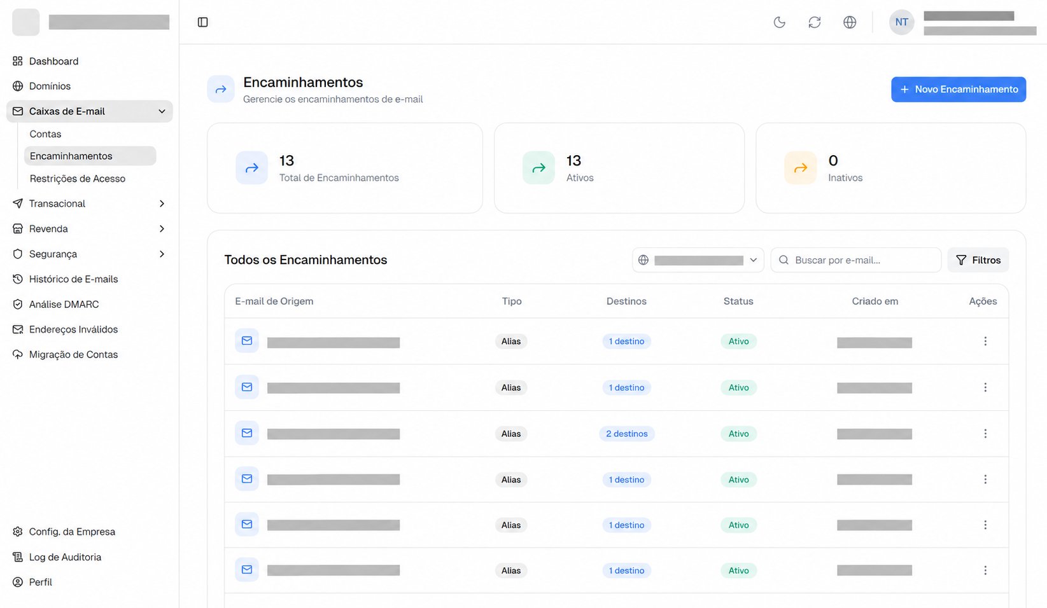1047x608 pixels.
Task: Open Contas submenu item
Action: [90, 134]
